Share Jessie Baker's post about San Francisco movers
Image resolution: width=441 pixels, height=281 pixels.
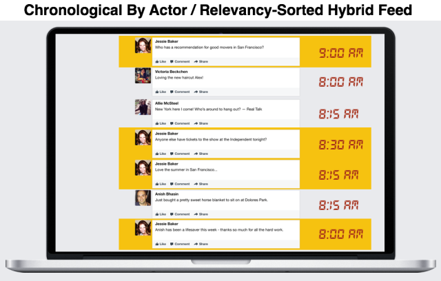pyautogui.click(x=201, y=61)
